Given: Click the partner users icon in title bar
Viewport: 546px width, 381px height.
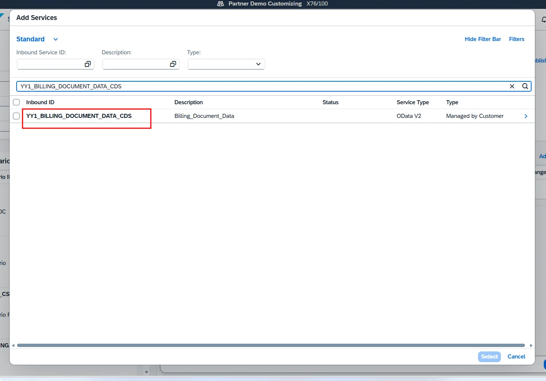Looking at the screenshot, I should [221, 4].
